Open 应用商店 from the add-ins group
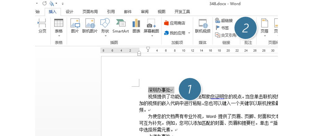 coord(175,23)
